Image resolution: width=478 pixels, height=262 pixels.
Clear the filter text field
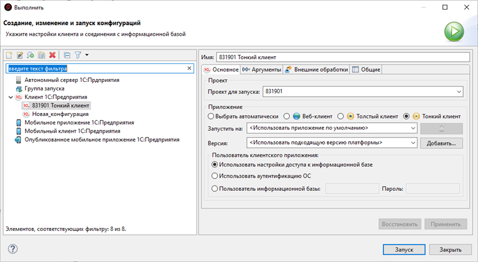[189, 68]
